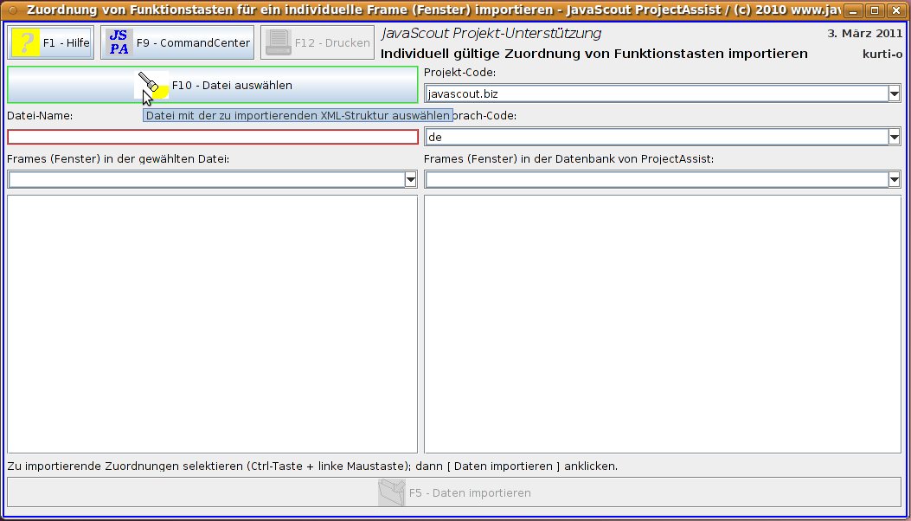Click the flashlight icon for Datei auswählen

click(152, 85)
